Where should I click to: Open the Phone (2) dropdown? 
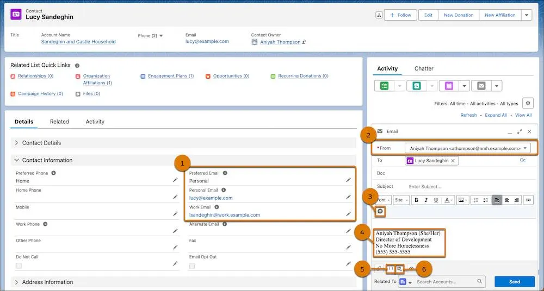click(161, 36)
